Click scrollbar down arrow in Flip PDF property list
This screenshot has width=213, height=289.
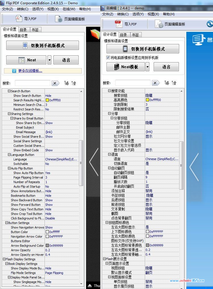pyautogui.click(x=81, y=284)
